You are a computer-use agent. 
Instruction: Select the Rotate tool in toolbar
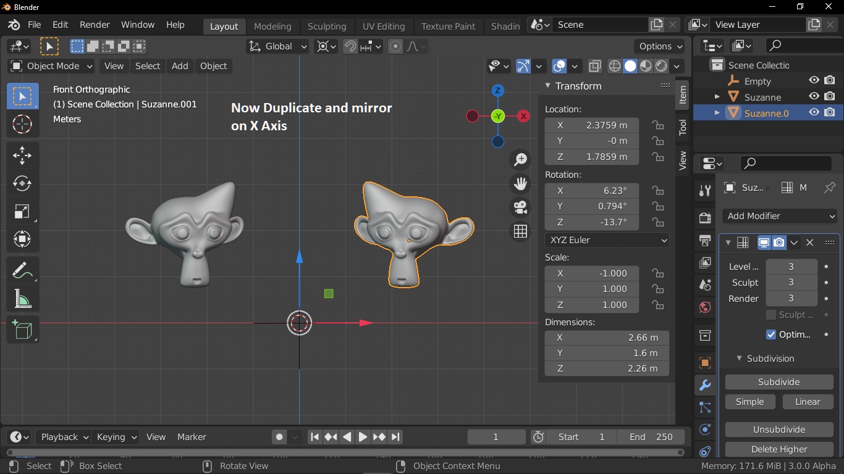(22, 183)
